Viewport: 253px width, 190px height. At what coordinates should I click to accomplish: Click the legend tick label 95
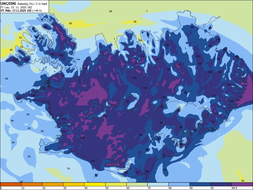(x=212, y=188)
